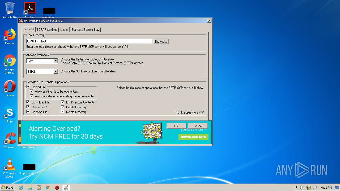Launch Acrobat Reader desktop shortcut
Screen dimensions: 340x191
pyautogui.click(x=29, y=11)
